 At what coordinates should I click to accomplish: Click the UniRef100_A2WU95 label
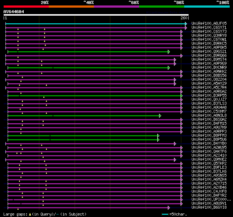[x=209, y=148]
